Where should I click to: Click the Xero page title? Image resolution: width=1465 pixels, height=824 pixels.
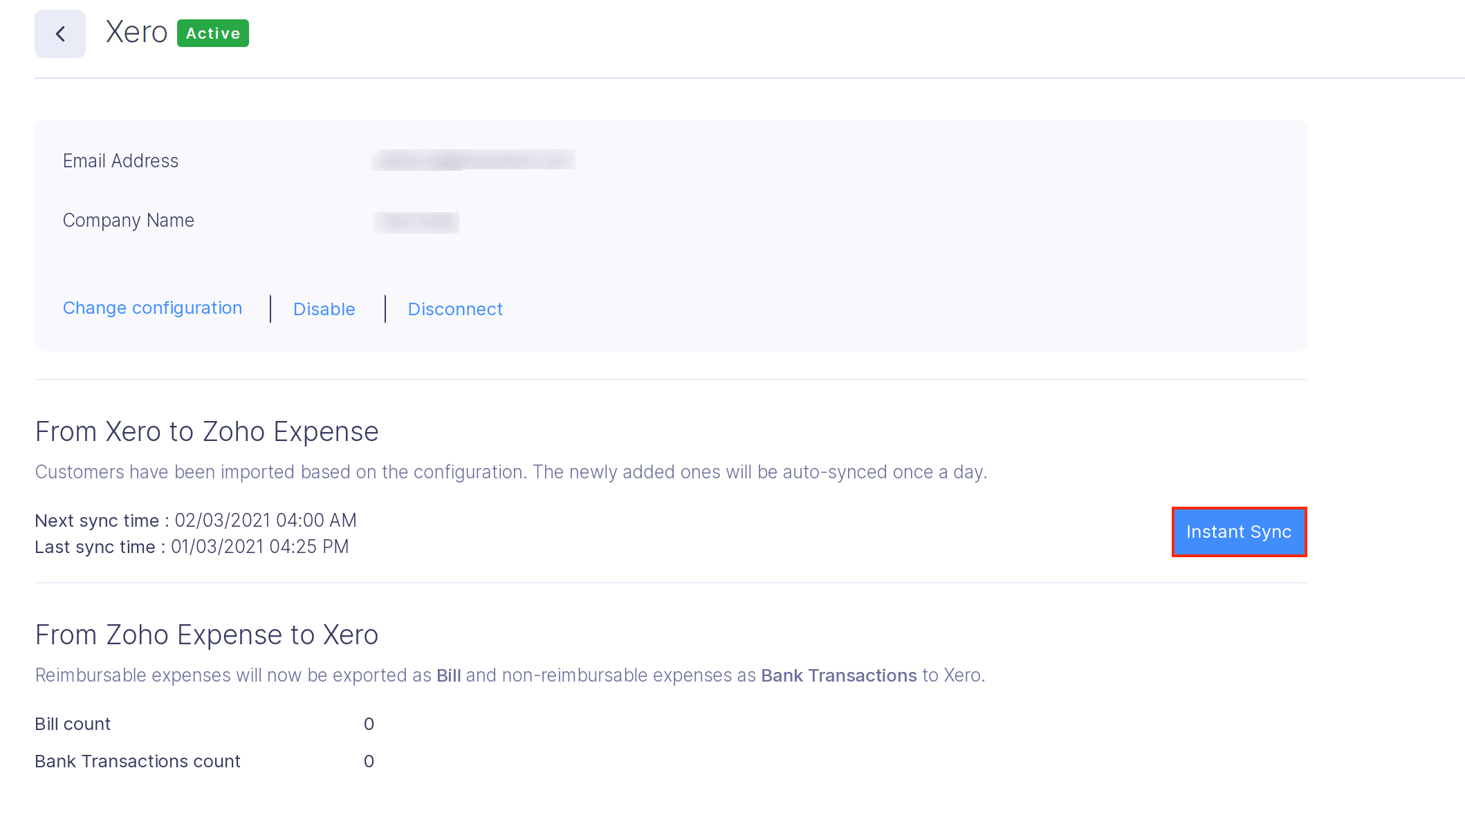(x=136, y=32)
